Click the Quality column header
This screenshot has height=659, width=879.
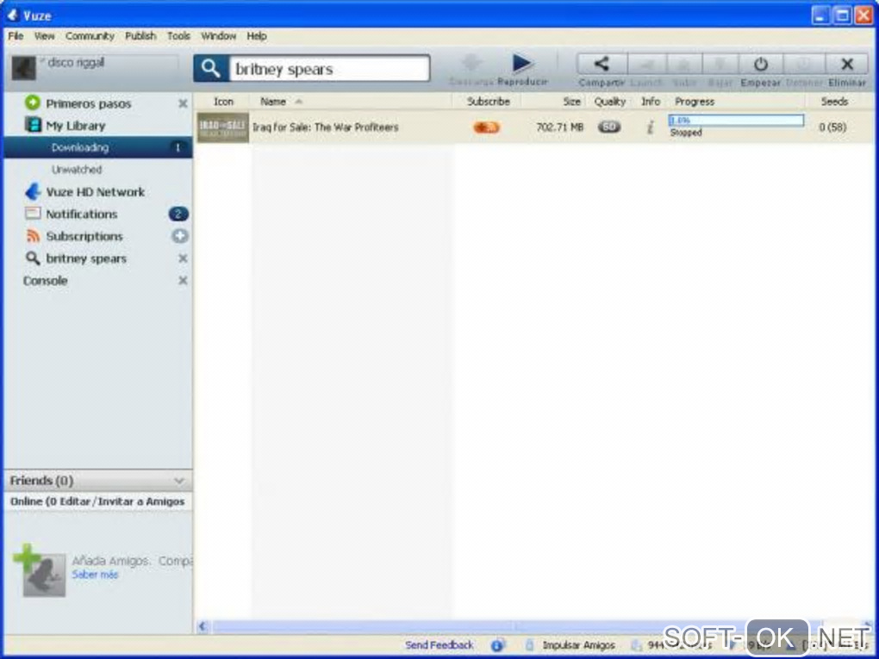609,102
